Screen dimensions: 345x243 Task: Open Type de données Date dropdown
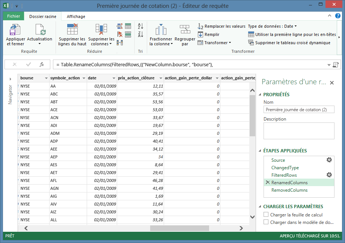coord(272,26)
